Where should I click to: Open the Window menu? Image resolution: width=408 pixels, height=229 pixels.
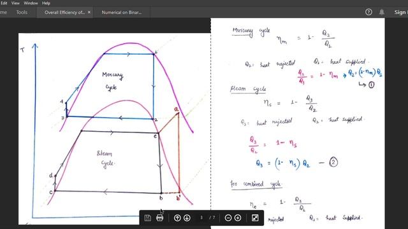click(31, 3)
